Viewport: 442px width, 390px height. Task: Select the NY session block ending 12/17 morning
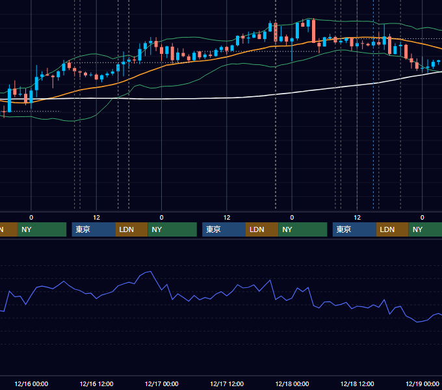point(172,229)
